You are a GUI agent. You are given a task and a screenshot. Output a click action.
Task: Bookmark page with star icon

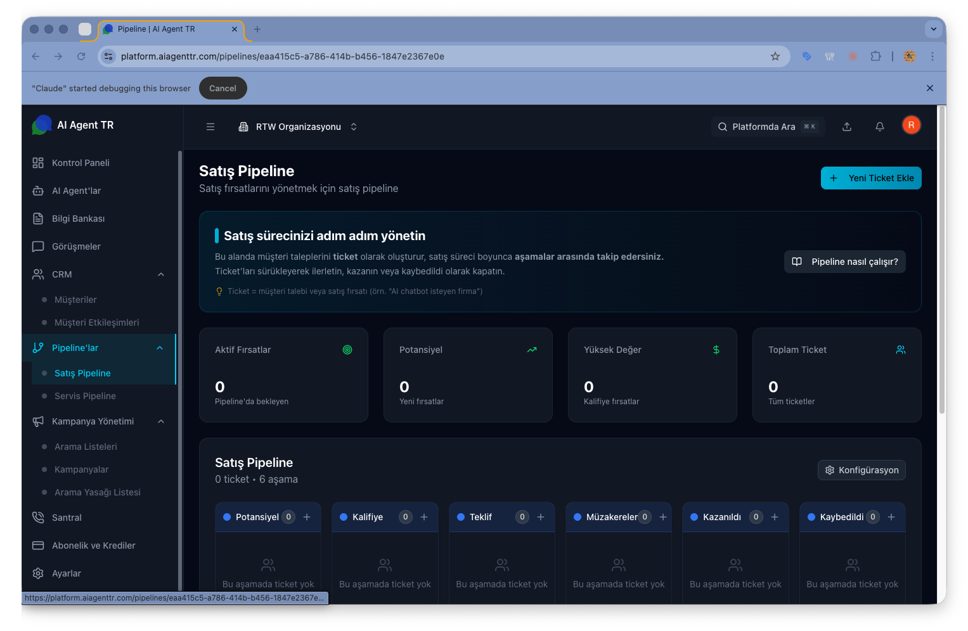click(775, 56)
